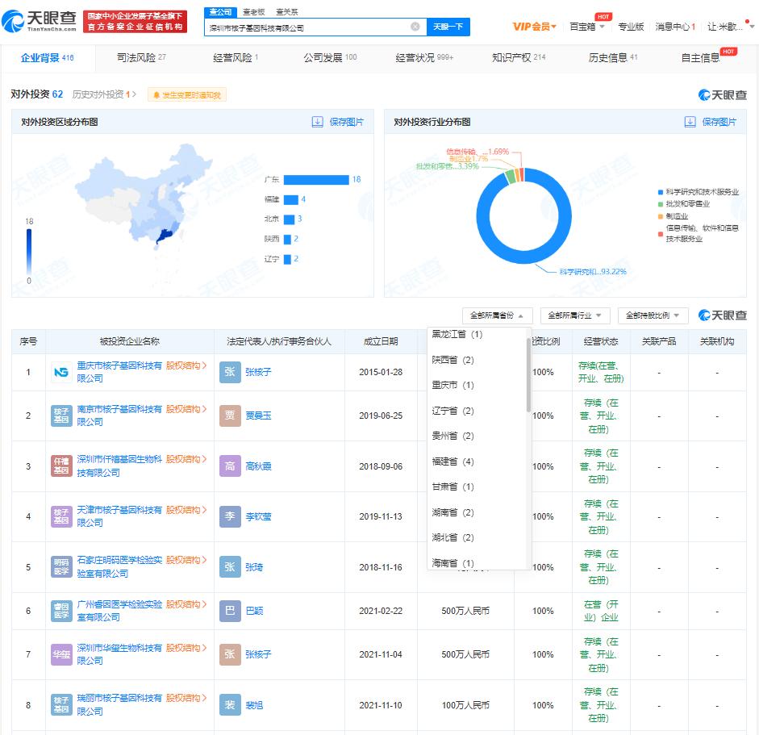This screenshot has height=735, width=759.
Task: Click the 广州睿因医学 company logo thumbnail
Action: [61, 611]
